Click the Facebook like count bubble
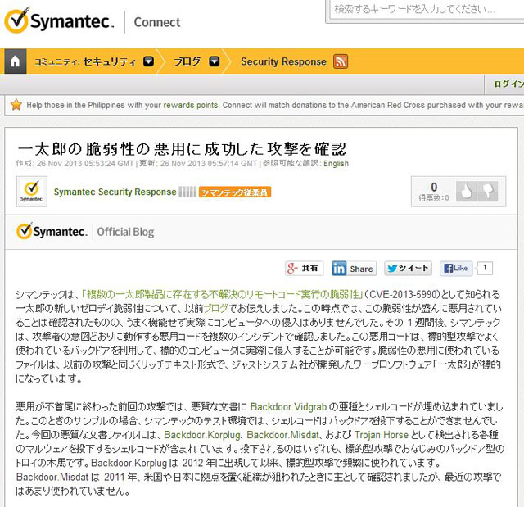This screenshot has height=507, width=524. point(485,268)
